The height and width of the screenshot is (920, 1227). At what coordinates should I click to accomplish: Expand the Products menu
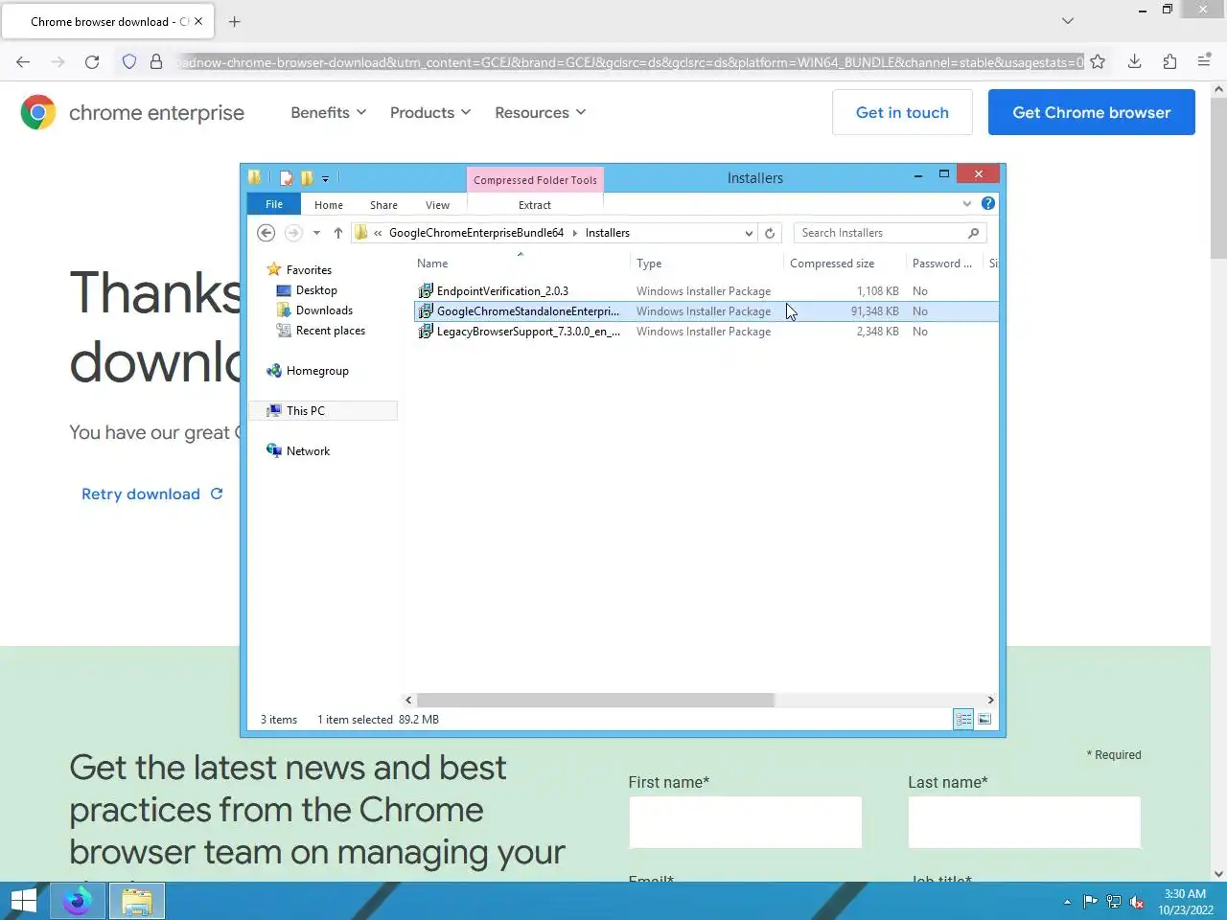(430, 112)
